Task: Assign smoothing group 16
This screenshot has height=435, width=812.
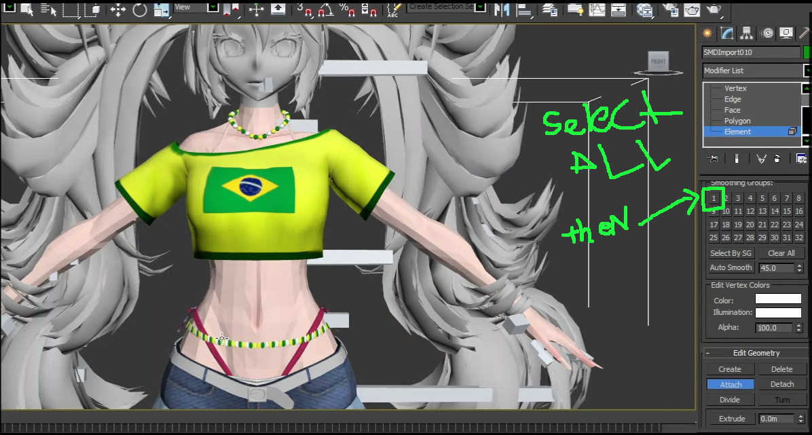Action: pos(798,211)
